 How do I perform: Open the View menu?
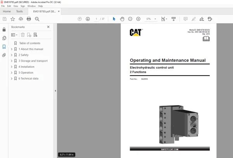tap(16, 6)
